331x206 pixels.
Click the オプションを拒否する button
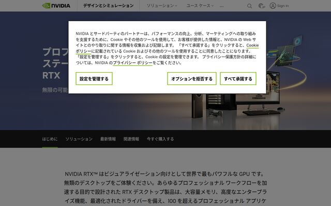[192, 79]
